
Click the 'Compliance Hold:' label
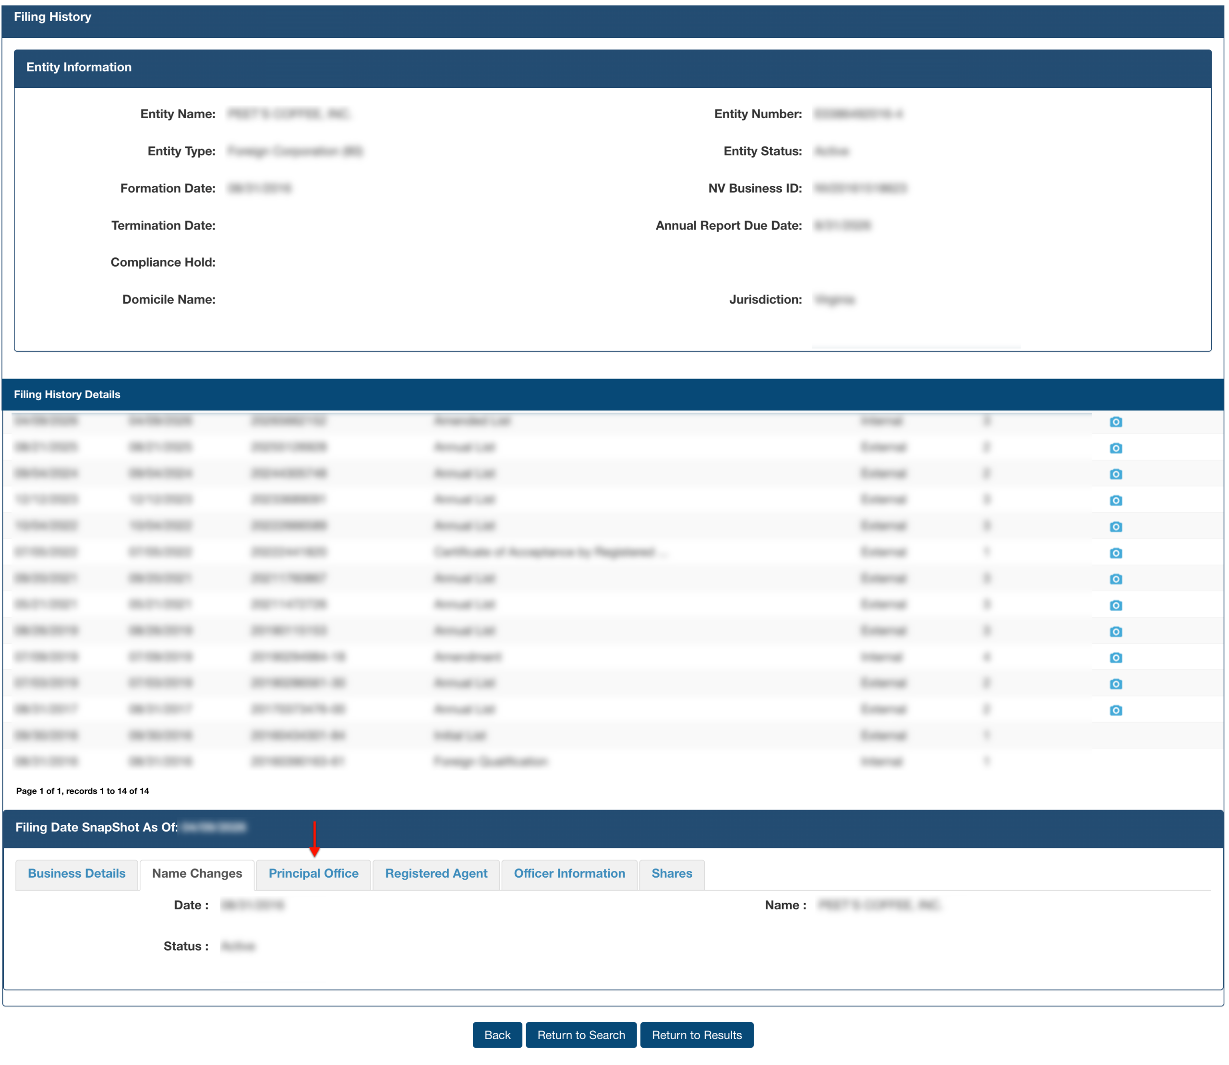pyautogui.click(x=163, y=262)
